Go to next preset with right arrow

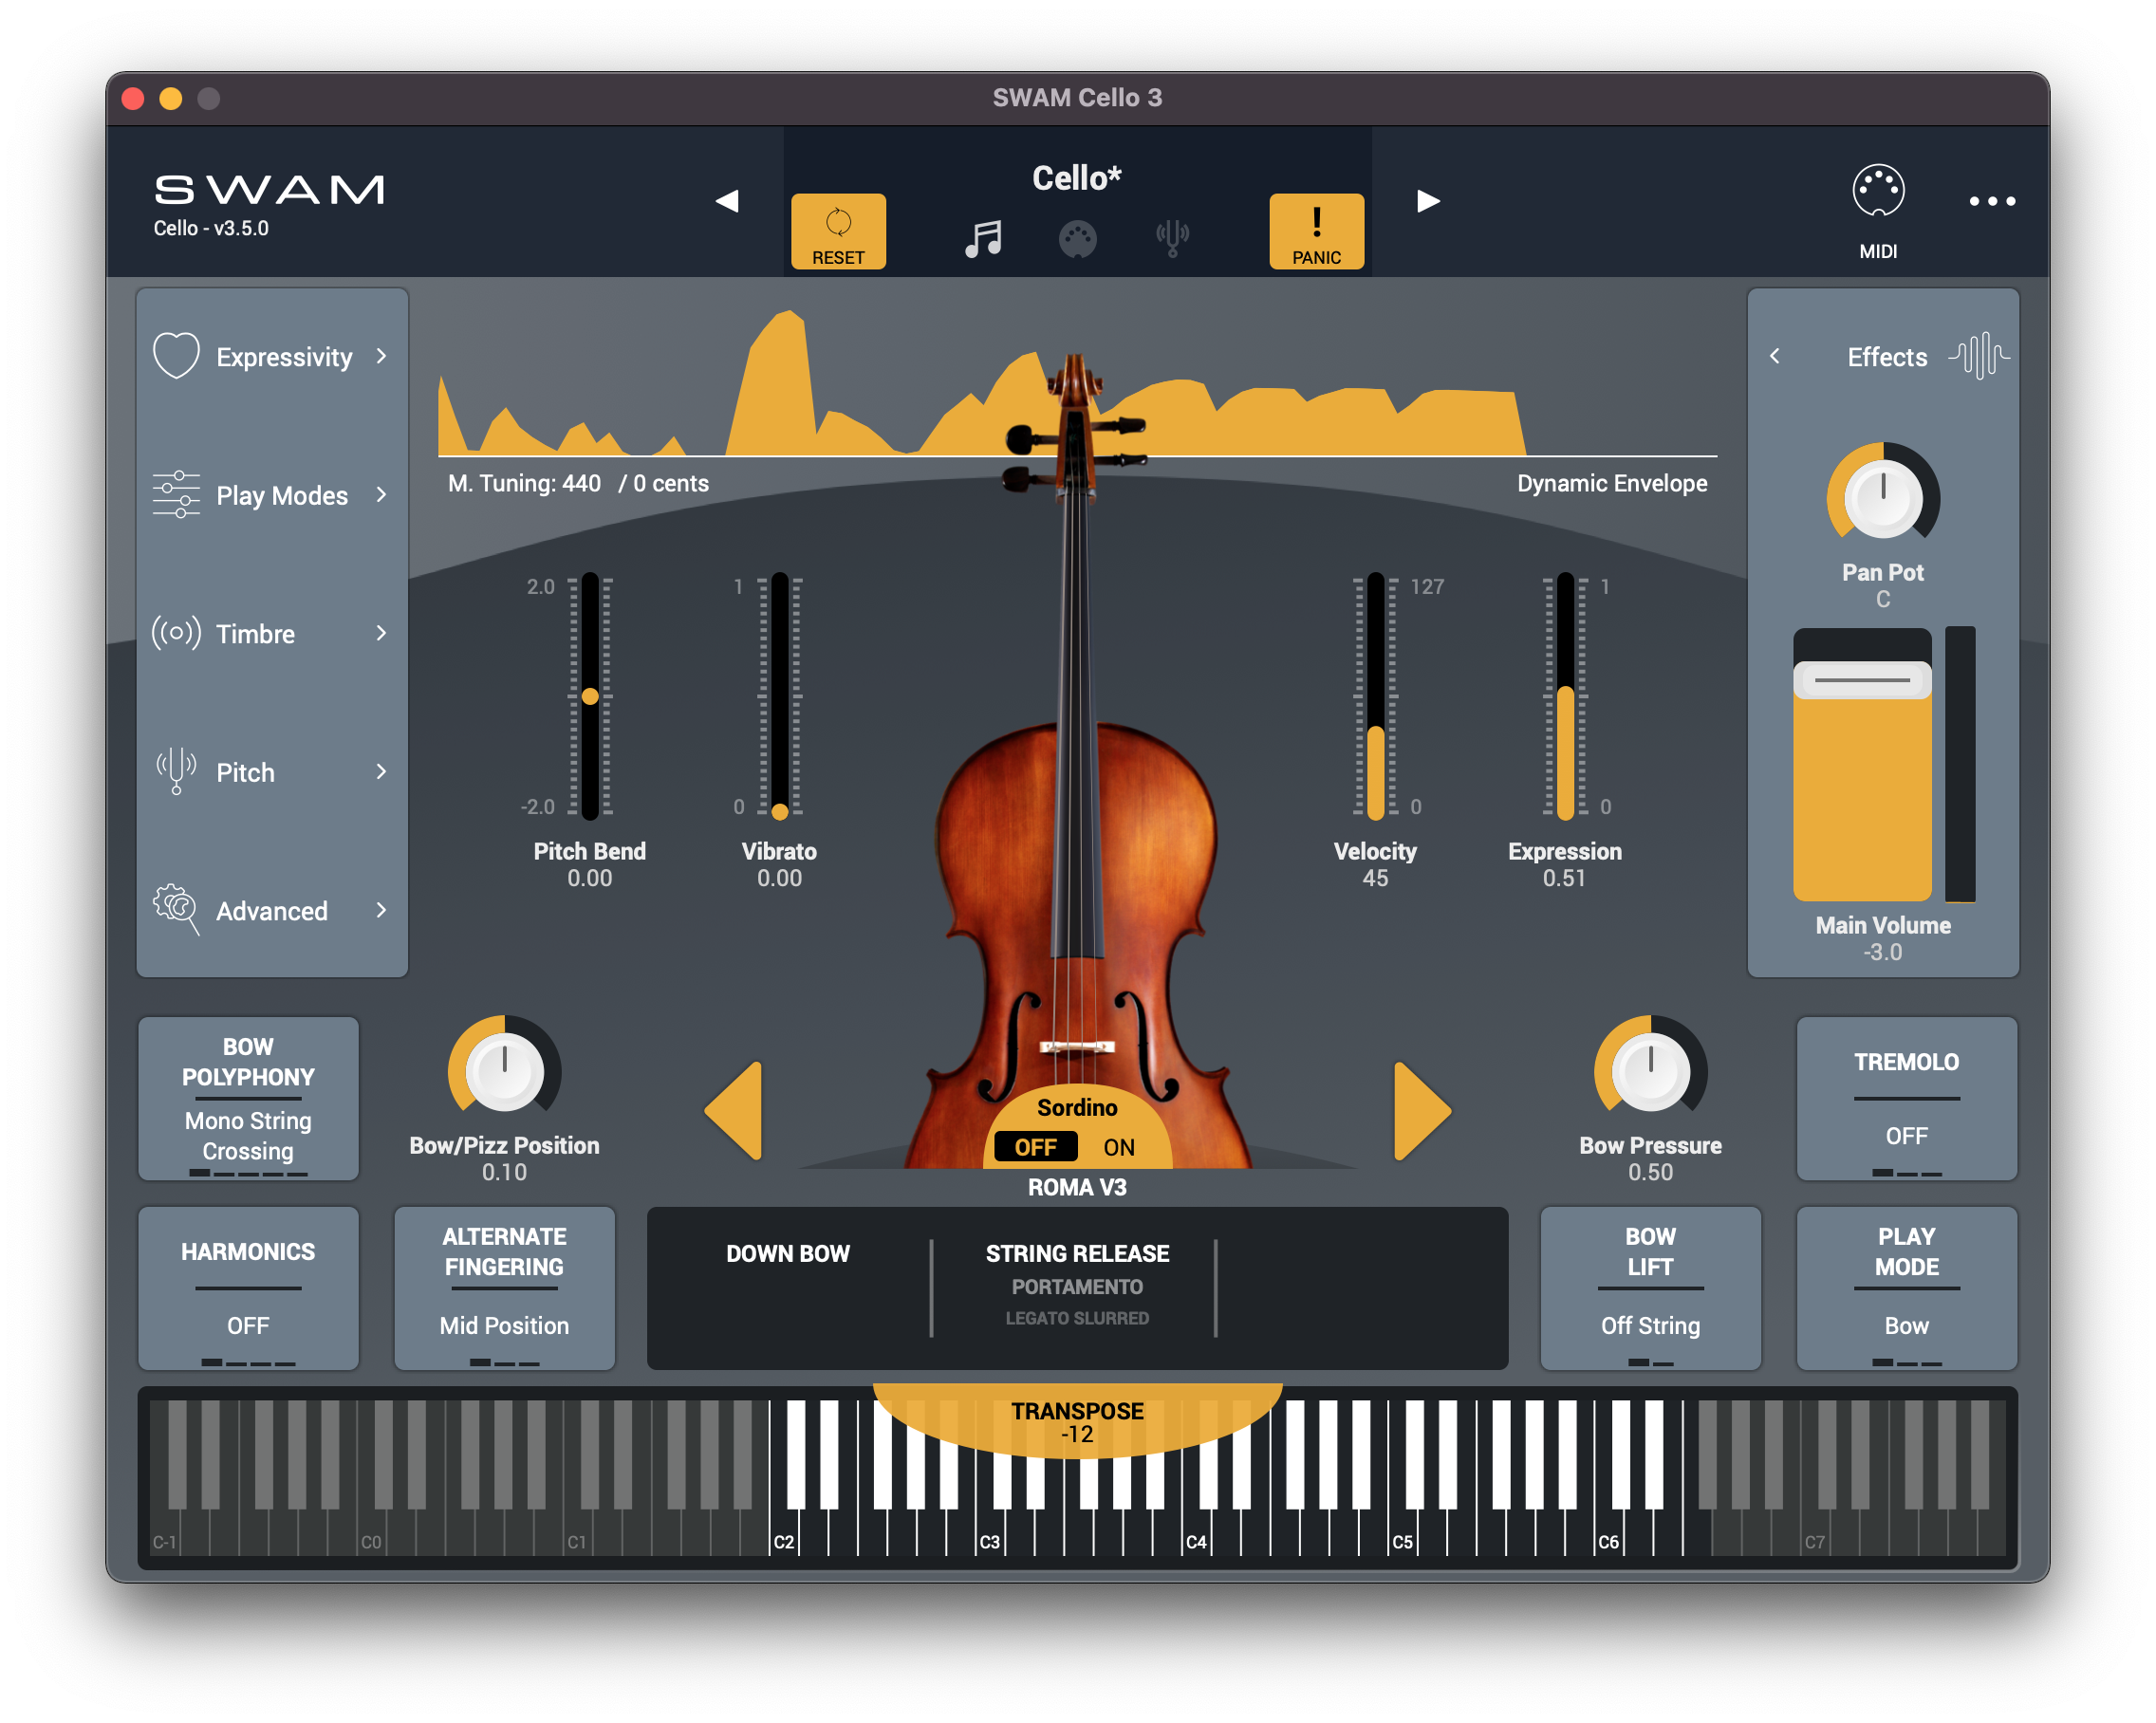click(1428, 201)
